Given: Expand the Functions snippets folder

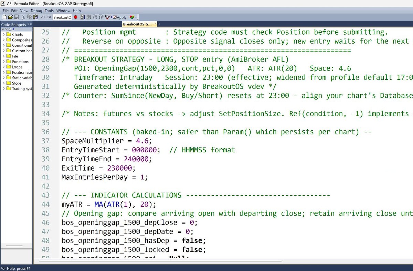Looking at the screenshot, I should 4,62.
